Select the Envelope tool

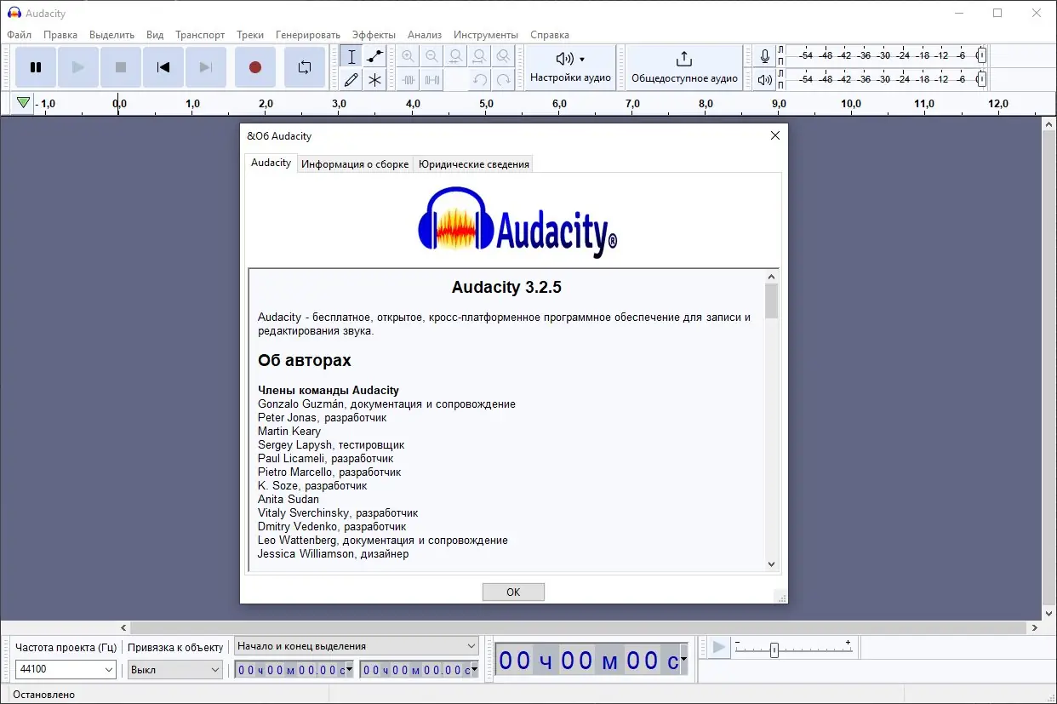[374, 57]
